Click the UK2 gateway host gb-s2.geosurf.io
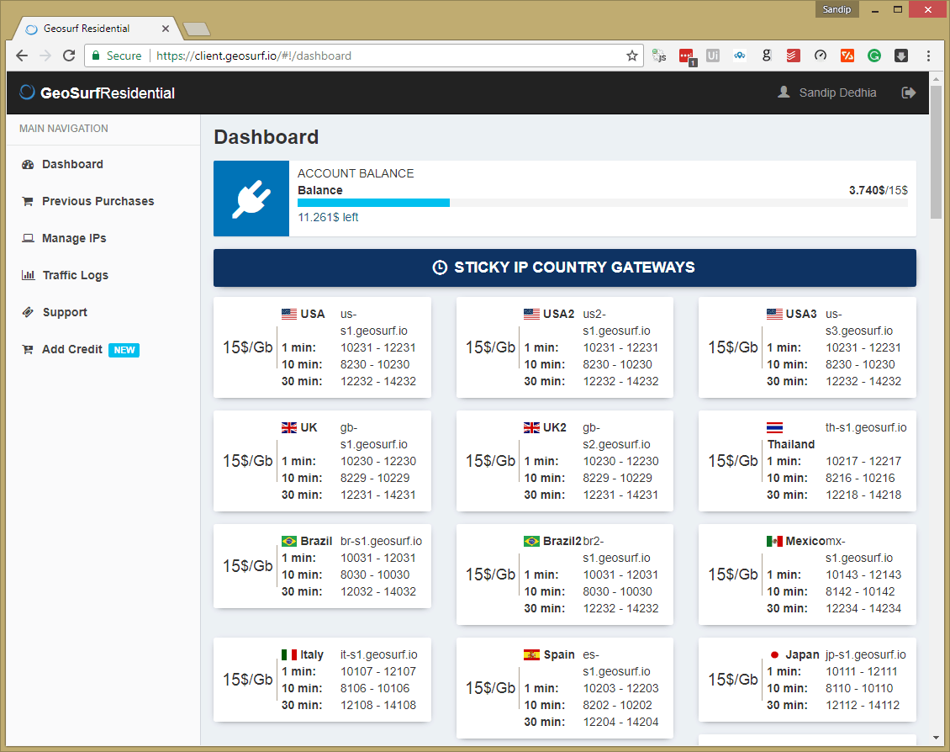This screenshot has height=752, width=950. click(x=617, y=436)
